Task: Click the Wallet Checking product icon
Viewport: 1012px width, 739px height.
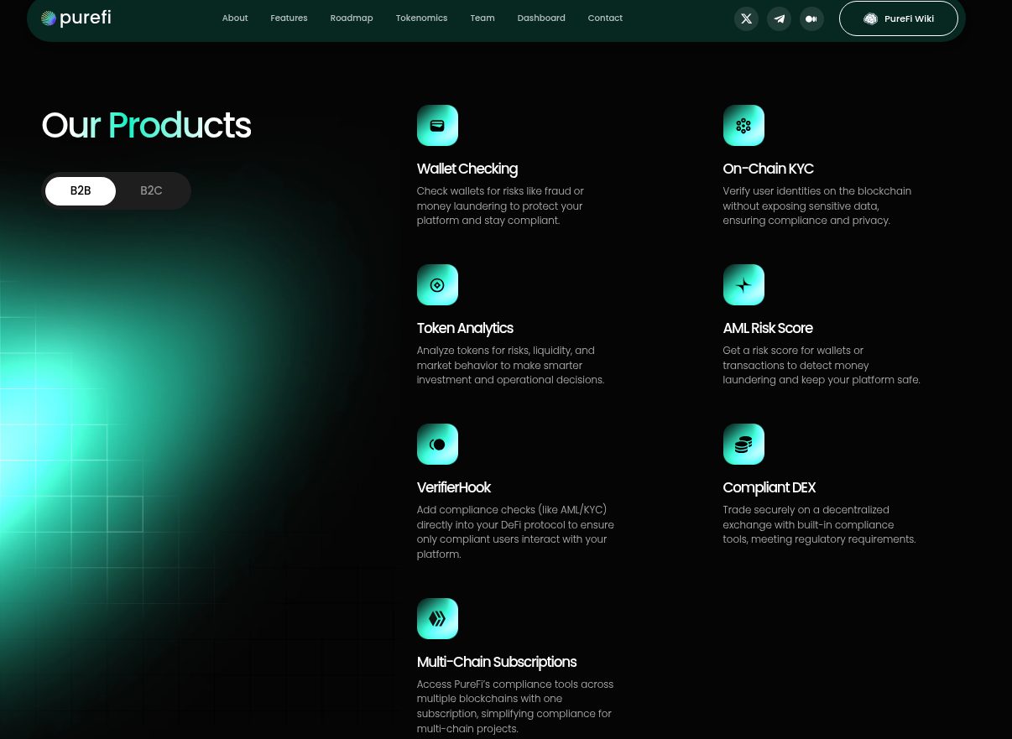Action: tap(437, 126)
